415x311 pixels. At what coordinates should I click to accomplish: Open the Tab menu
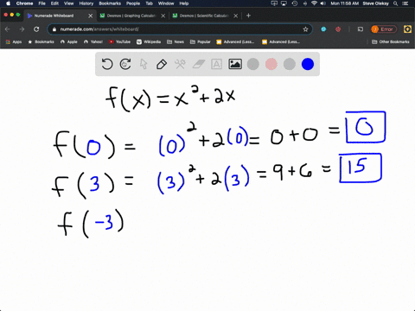tap(149, 3)
